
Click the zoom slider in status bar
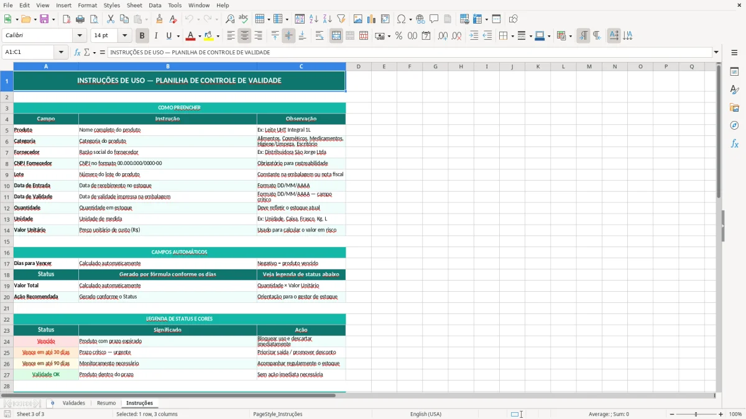(x=696, y=414)
